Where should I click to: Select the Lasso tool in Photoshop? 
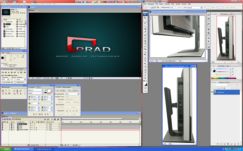145,23
